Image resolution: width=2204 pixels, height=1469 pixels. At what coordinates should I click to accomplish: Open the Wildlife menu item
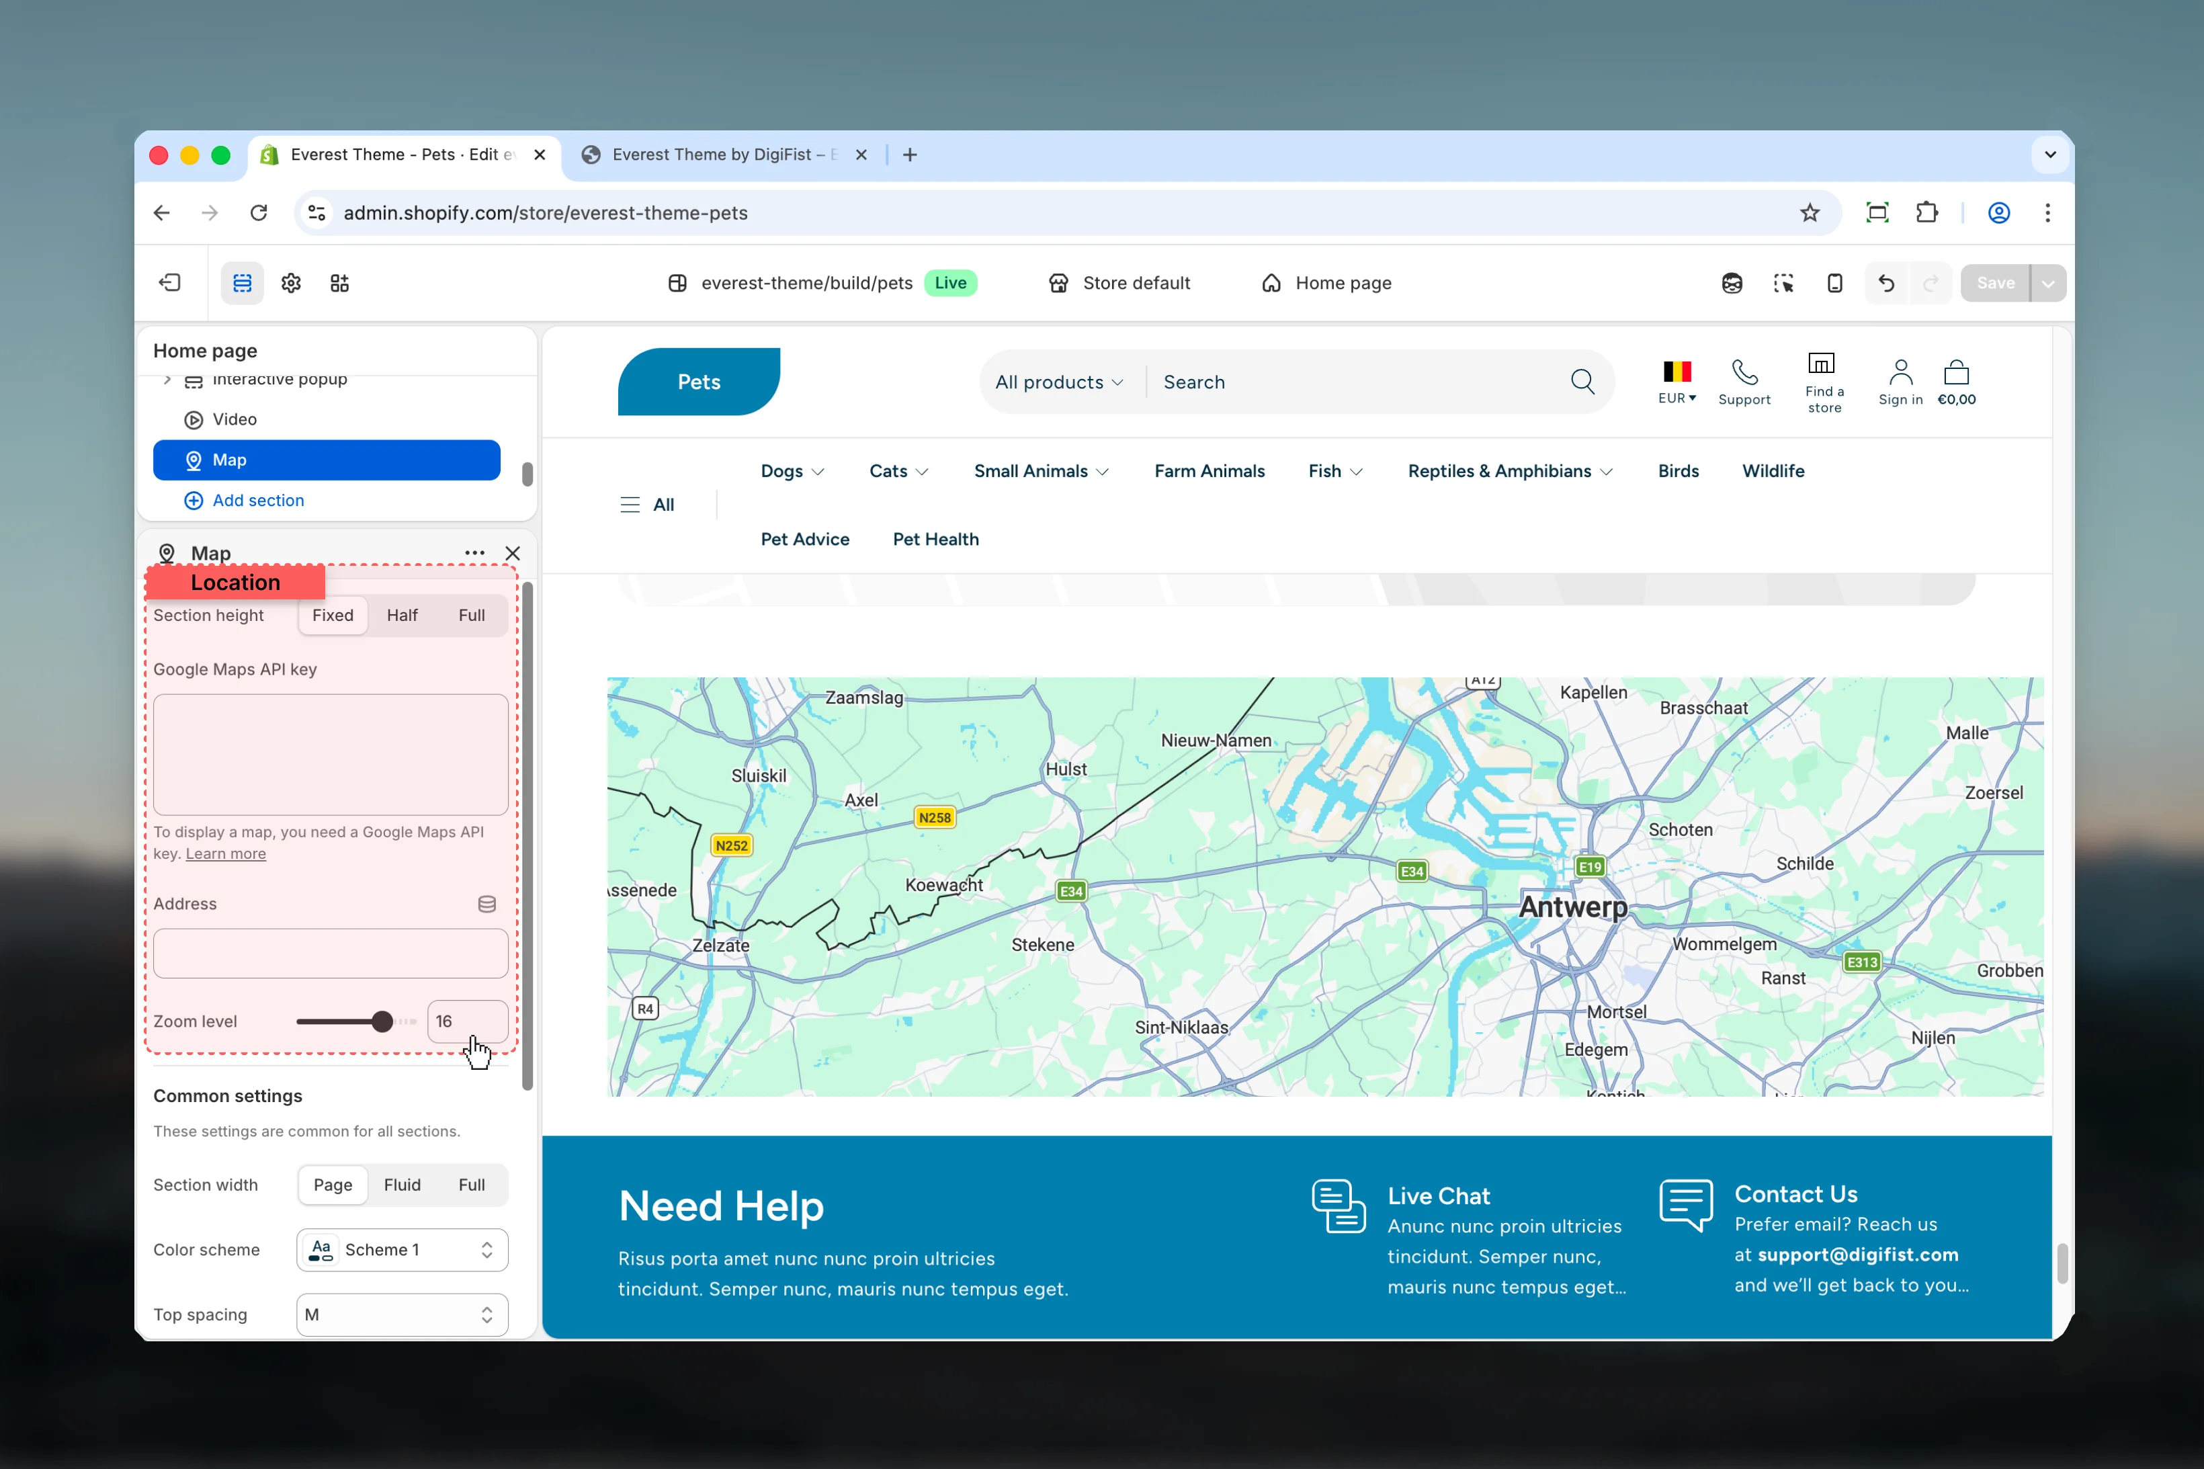point(1772,471)
